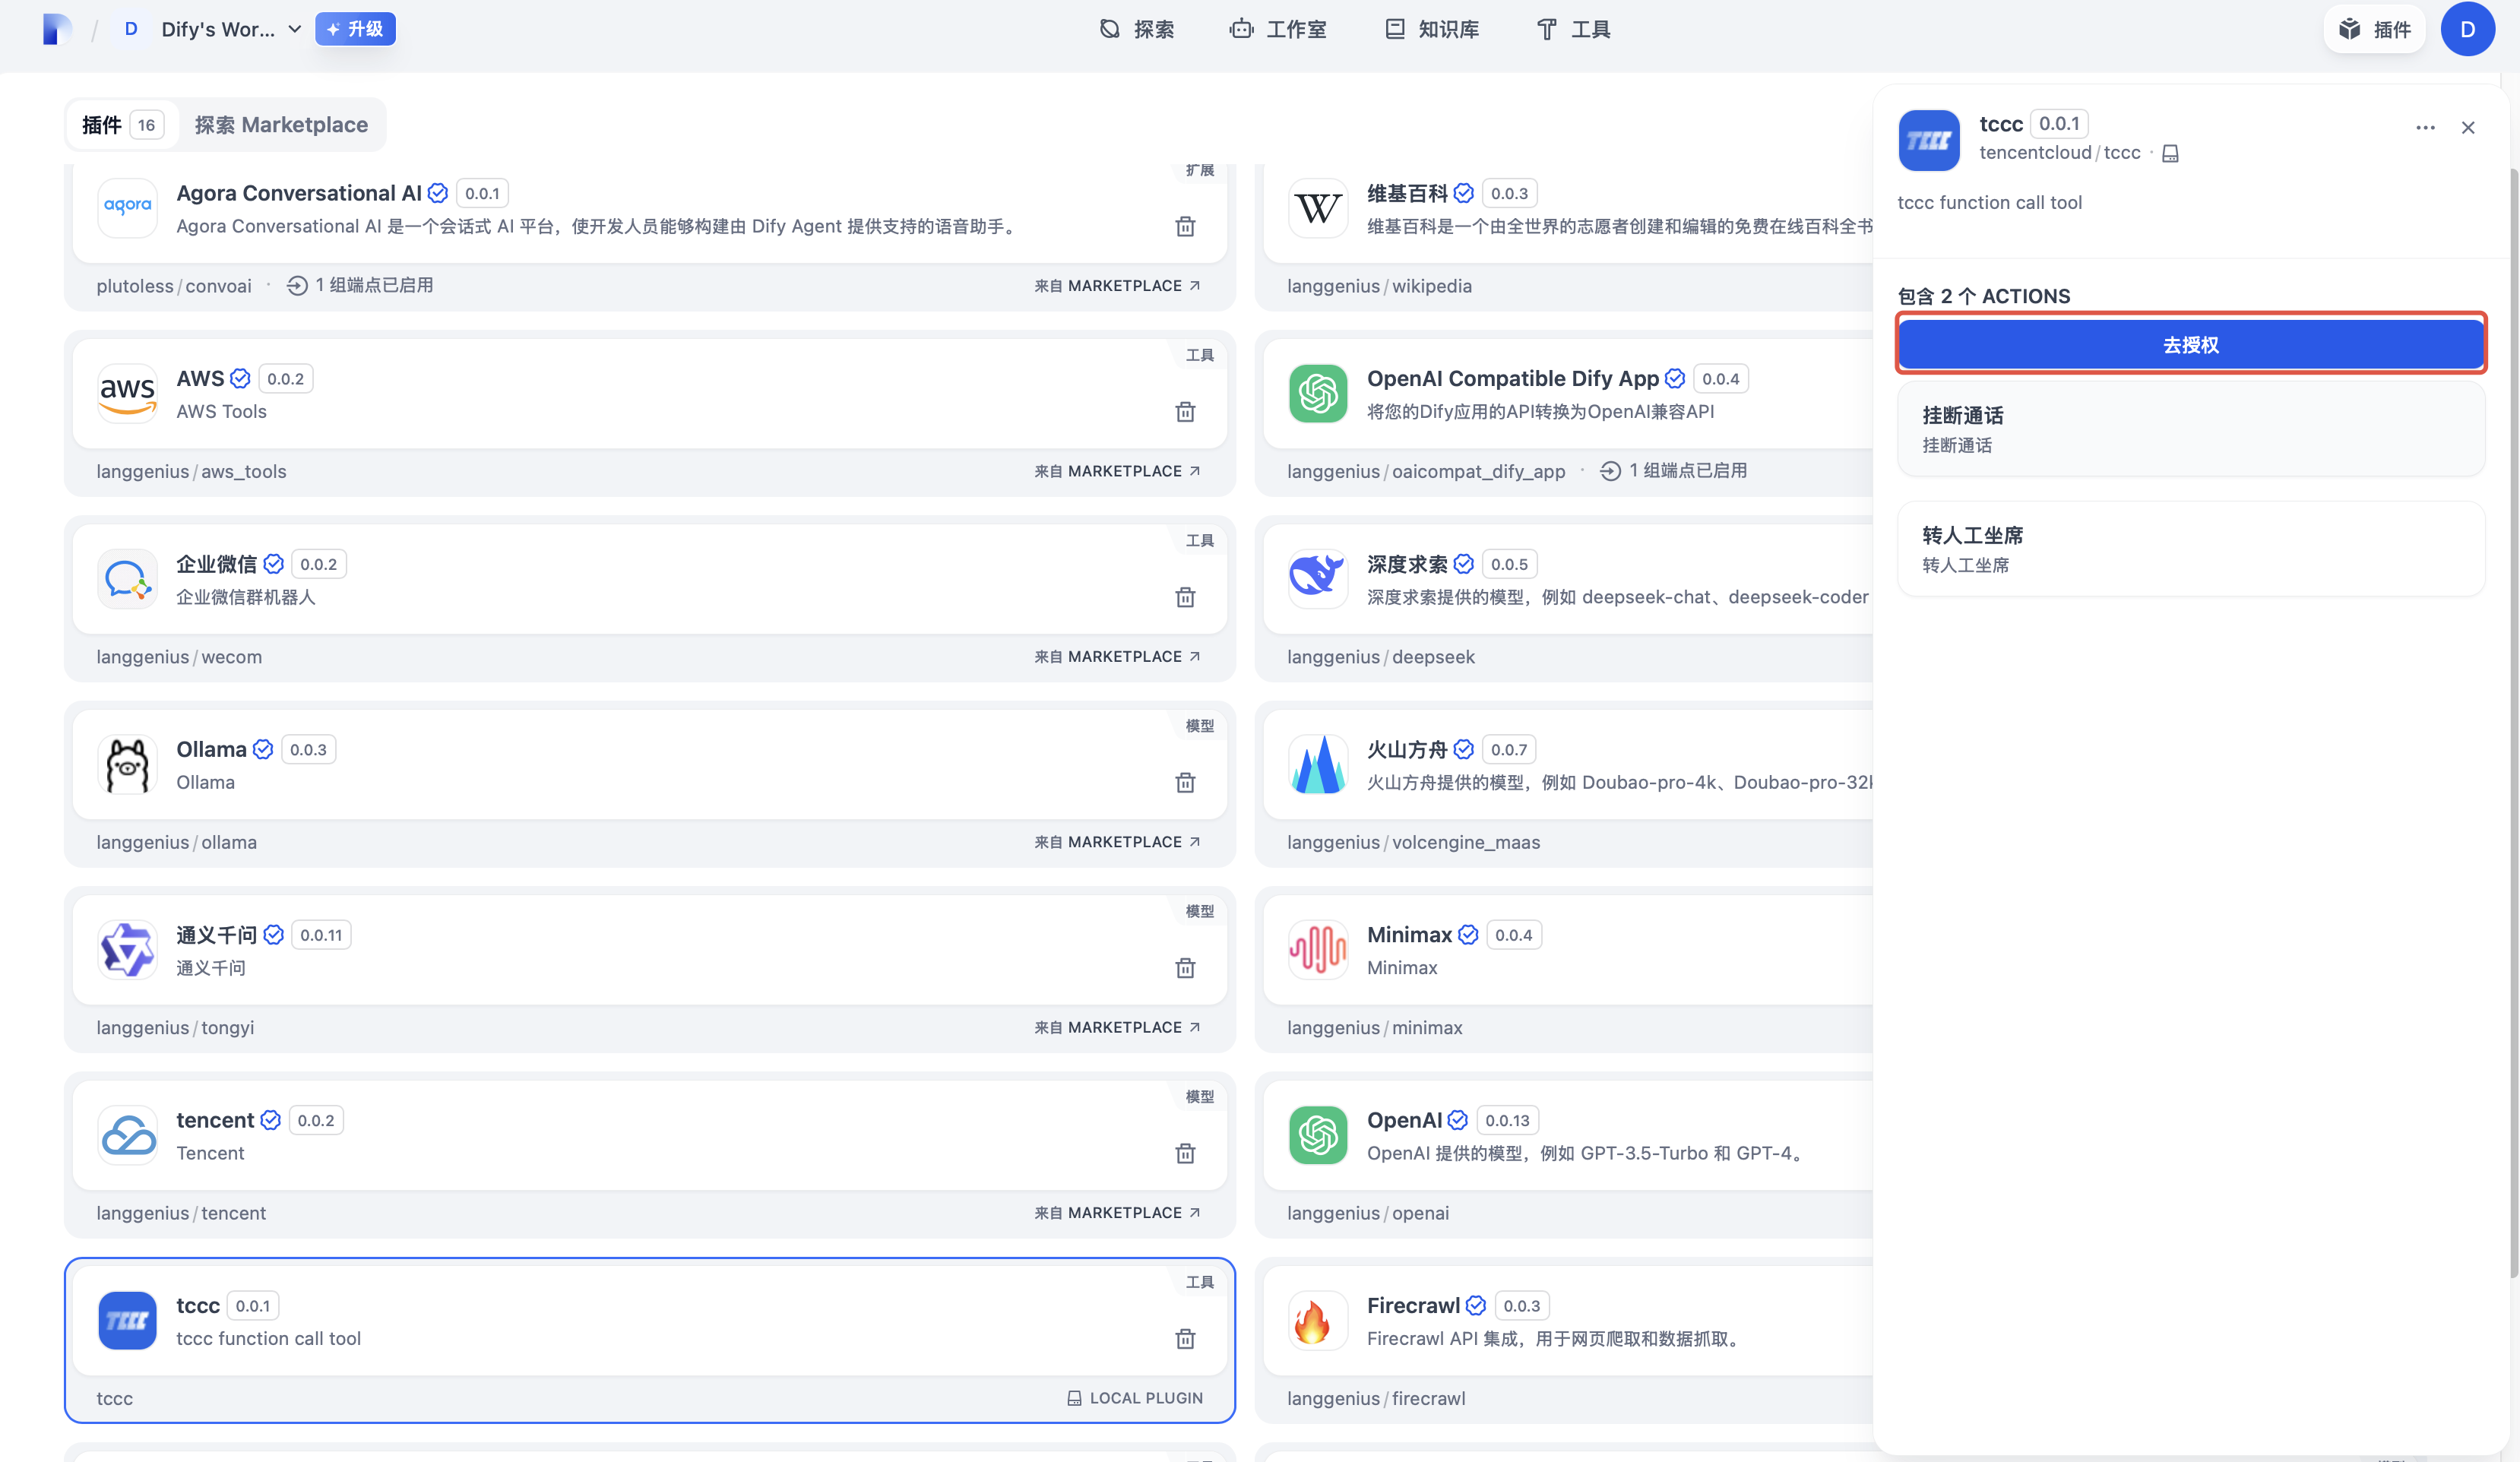Screen dimensions: 2520x1462
Task: Click the local plugin icon beside tencentcloud/tccc
Action: [2170, 153]
